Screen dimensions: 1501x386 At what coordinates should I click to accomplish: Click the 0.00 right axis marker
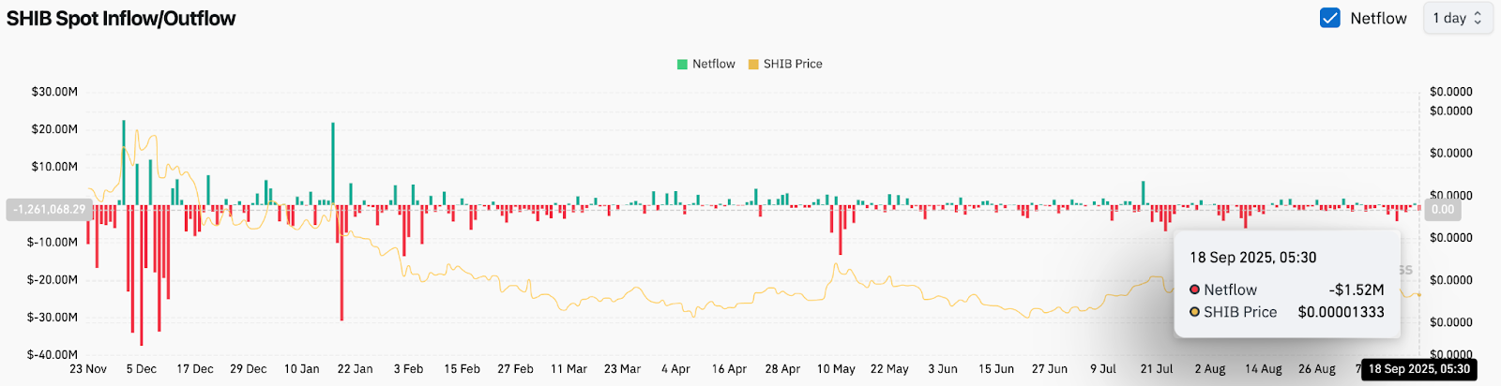(x=1443, y=210)
